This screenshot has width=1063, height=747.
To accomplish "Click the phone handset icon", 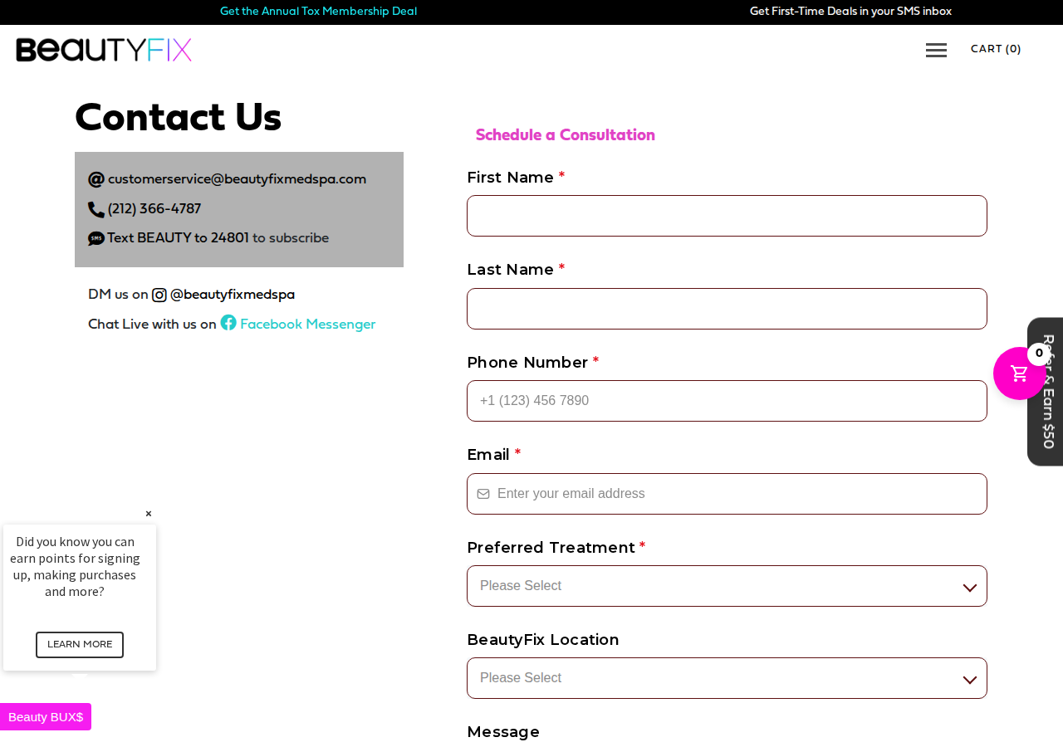I will coord(96,209).
